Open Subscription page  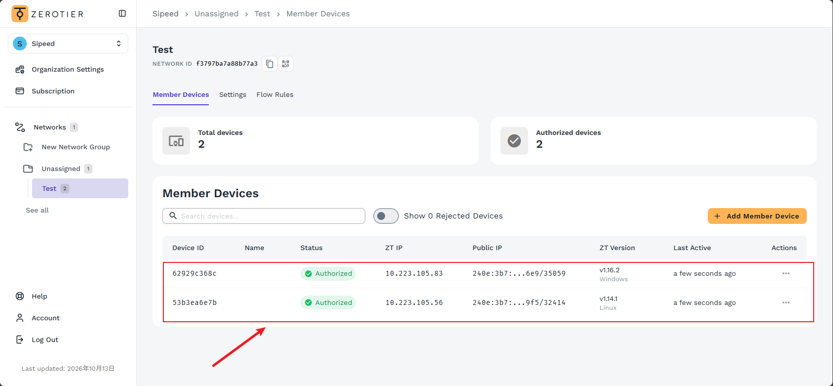(x=53, y=91)
